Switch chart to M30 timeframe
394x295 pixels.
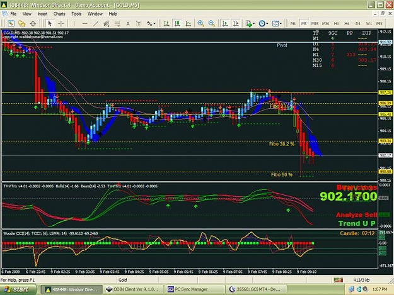pos(326,23)
